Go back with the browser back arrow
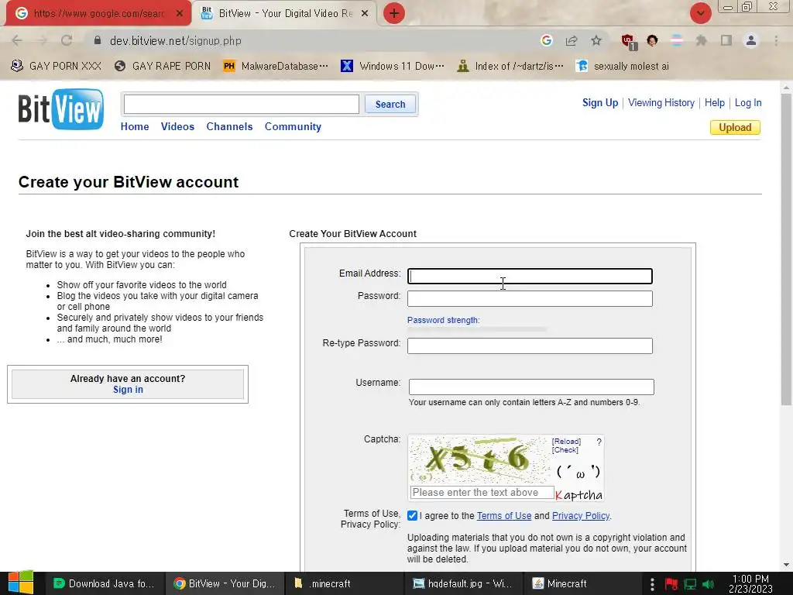The height and width of the screenshot is (595, 793). (17, 40)
